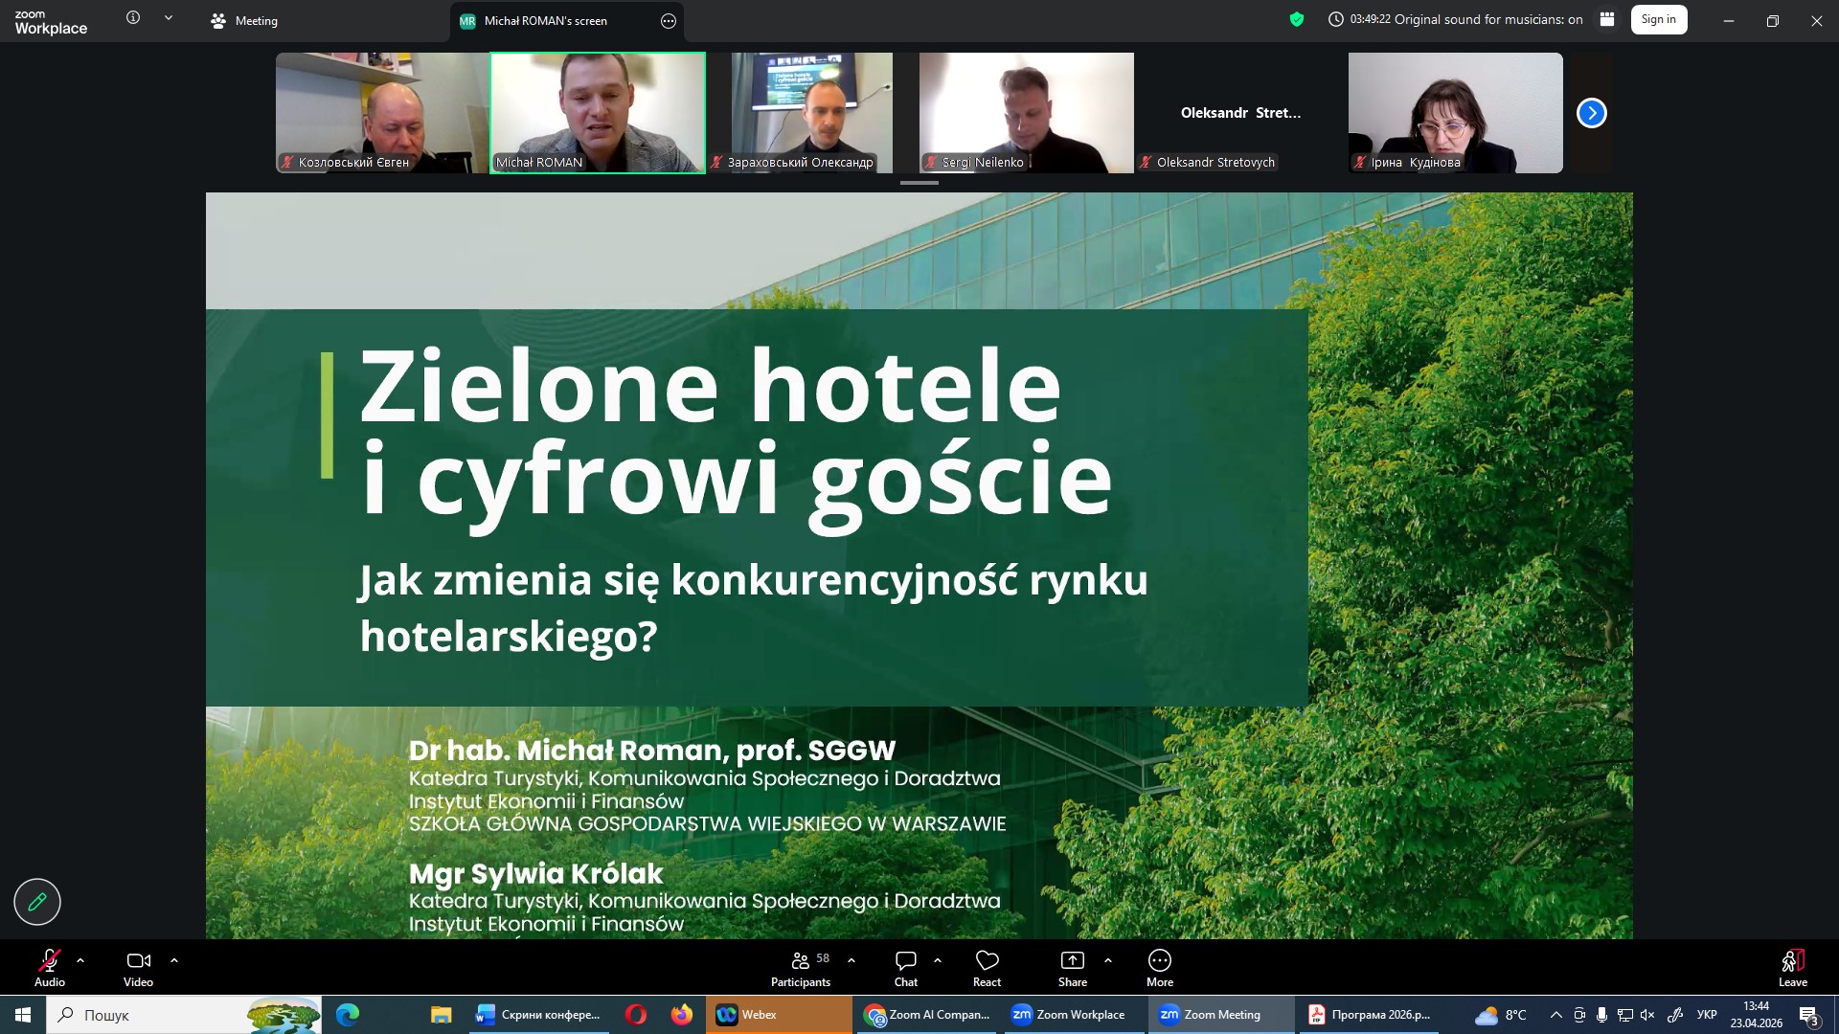Open the Chat panel
The width and height of the screenshot is (1839, 1034).
[x=905, y=968]
